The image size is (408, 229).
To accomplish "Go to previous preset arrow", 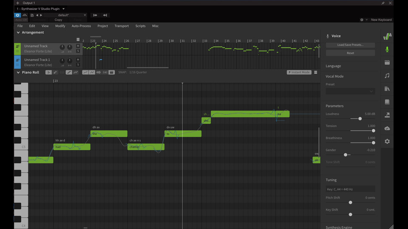I will tap(37, 15).
